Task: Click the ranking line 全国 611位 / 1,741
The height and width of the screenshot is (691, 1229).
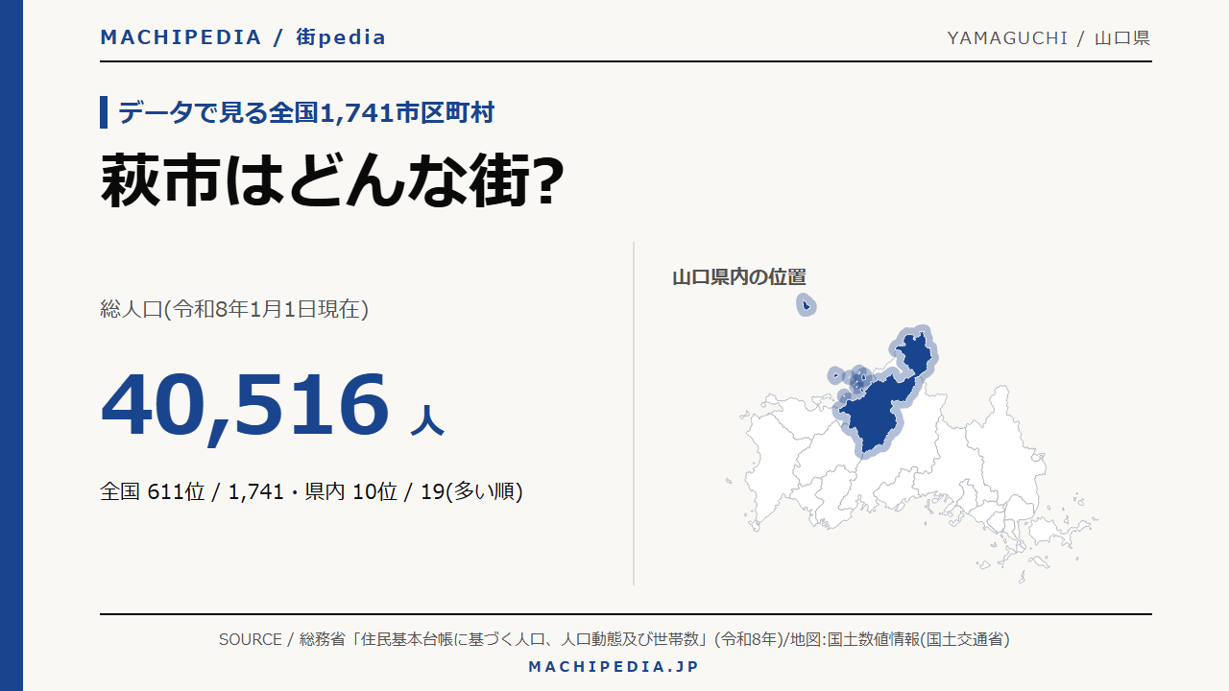Action: click(192, 492)
